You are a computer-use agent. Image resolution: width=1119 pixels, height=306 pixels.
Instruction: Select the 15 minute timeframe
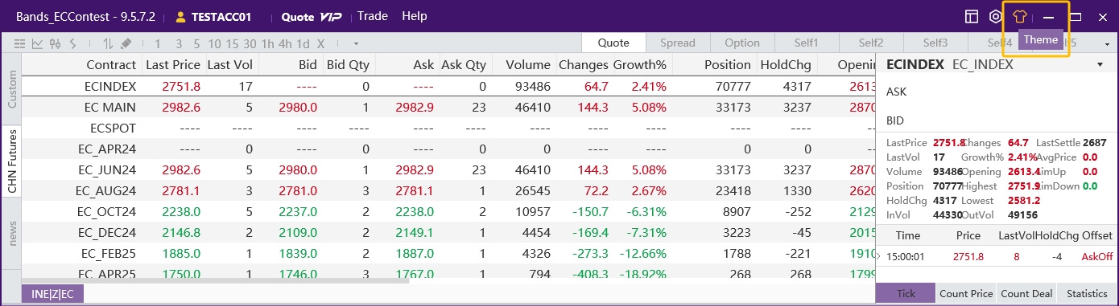point(232,43)
